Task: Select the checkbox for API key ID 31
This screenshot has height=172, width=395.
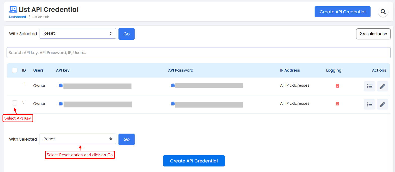Action: pyautogui.click(x=15, y=103)
